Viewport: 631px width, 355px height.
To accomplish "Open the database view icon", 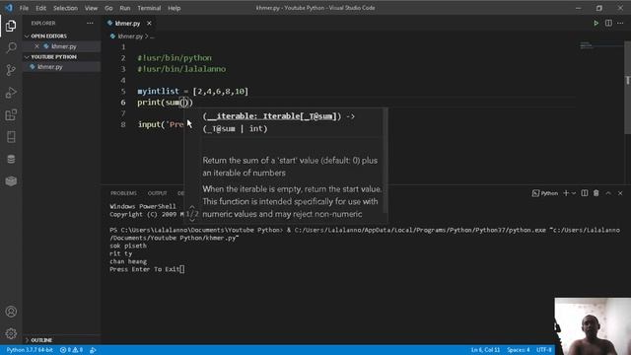I will pos(11,160).
